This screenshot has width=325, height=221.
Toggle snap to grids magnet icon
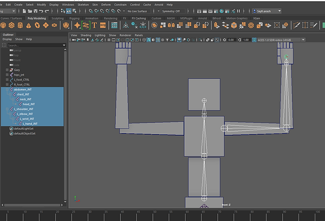point(91,11)
